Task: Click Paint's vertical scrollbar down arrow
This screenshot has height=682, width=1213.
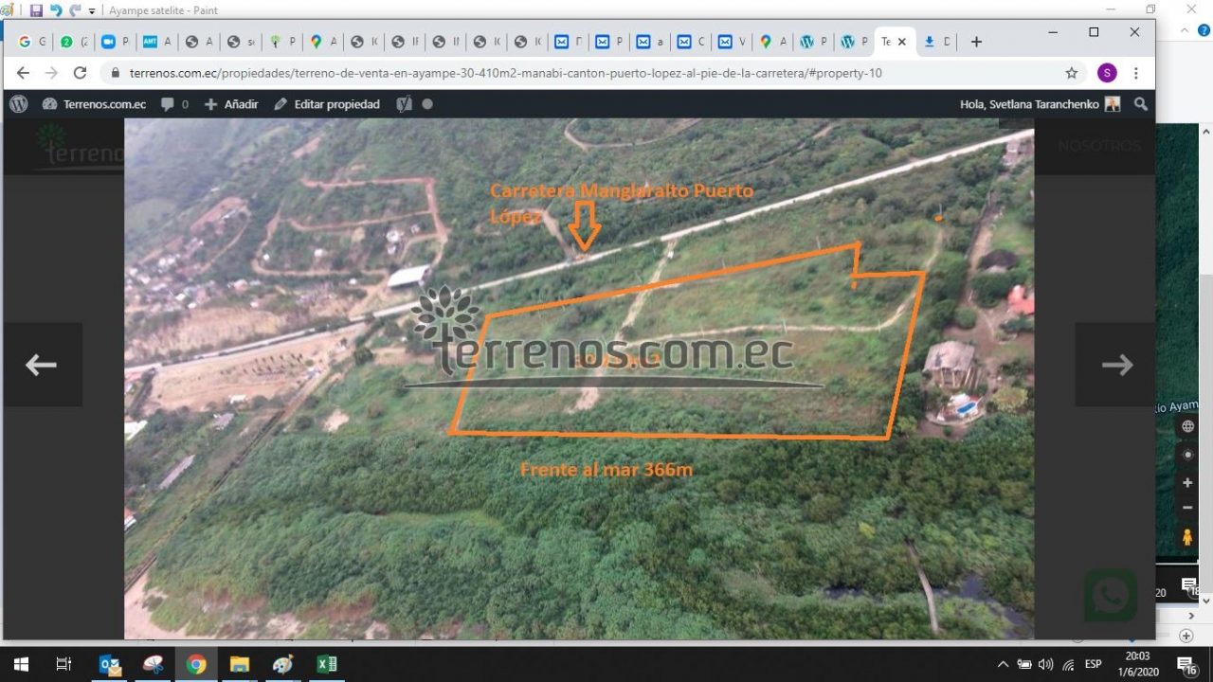Action: click(1206, 600)
